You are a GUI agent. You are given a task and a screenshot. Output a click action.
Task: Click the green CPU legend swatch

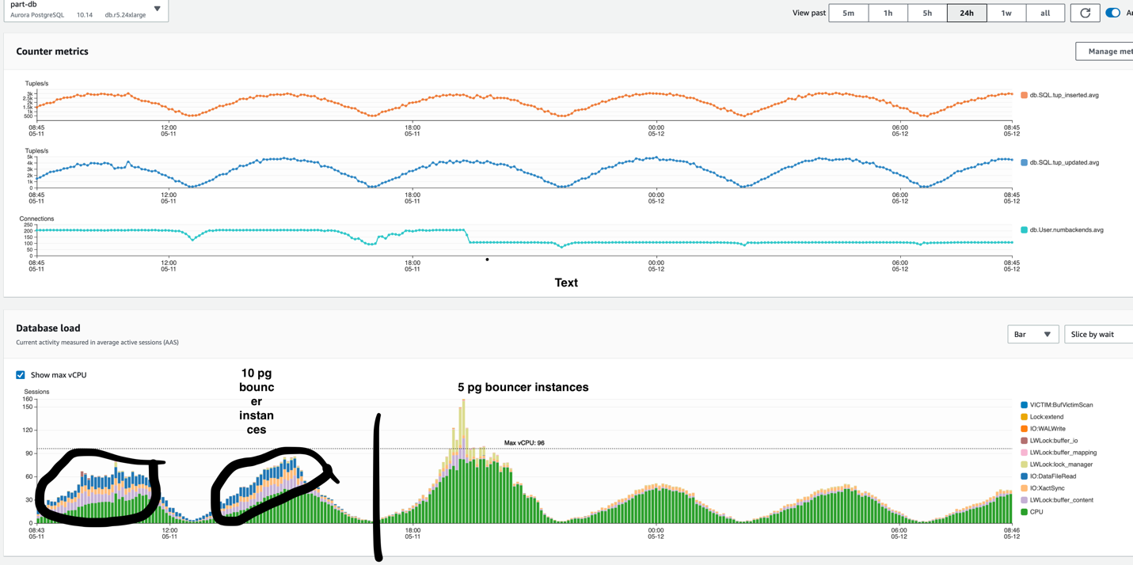coord(1024,512)
